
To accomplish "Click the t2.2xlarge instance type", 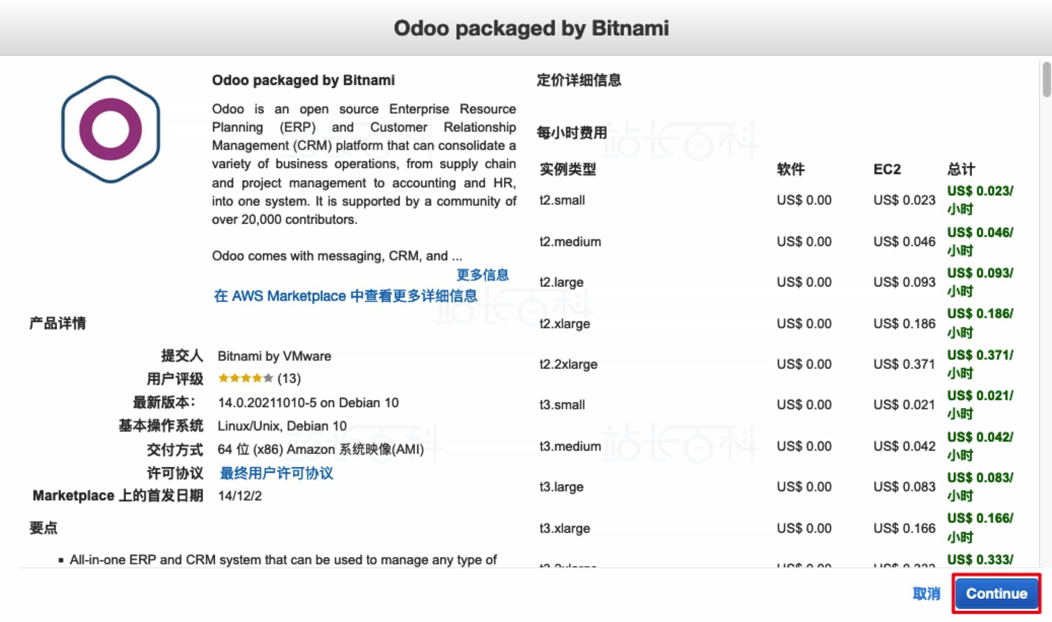I will (x=568, y=364).
